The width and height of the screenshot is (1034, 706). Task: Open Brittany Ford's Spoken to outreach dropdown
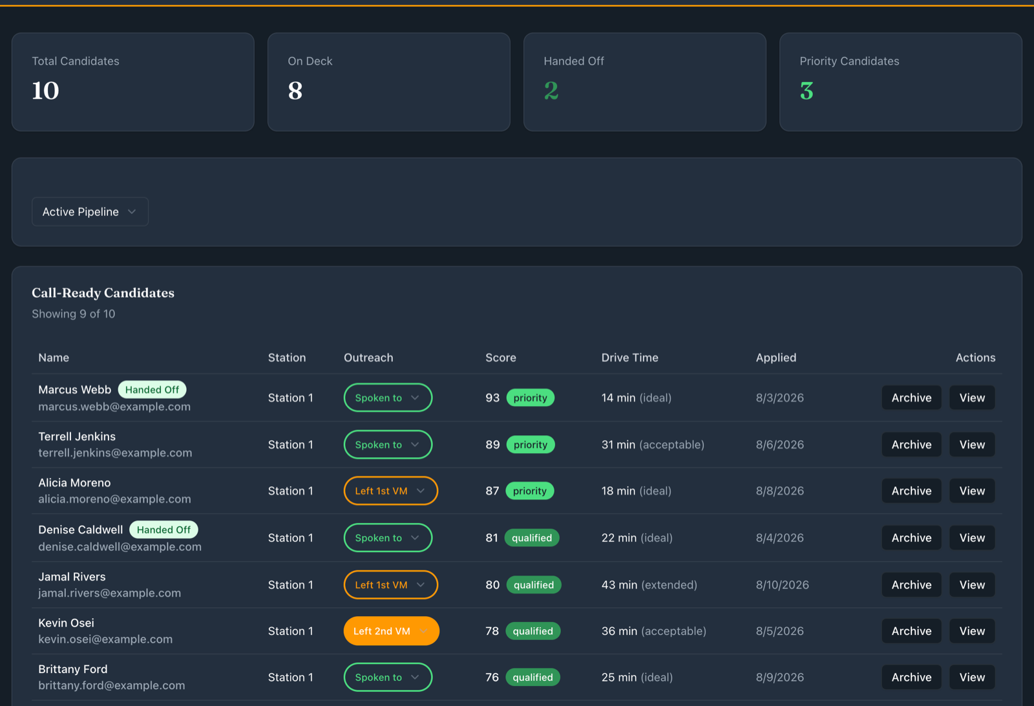tap(388, 678)
